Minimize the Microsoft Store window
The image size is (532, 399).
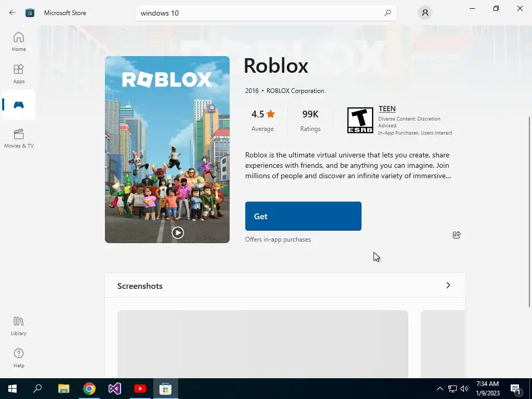[x=472, y=8]
